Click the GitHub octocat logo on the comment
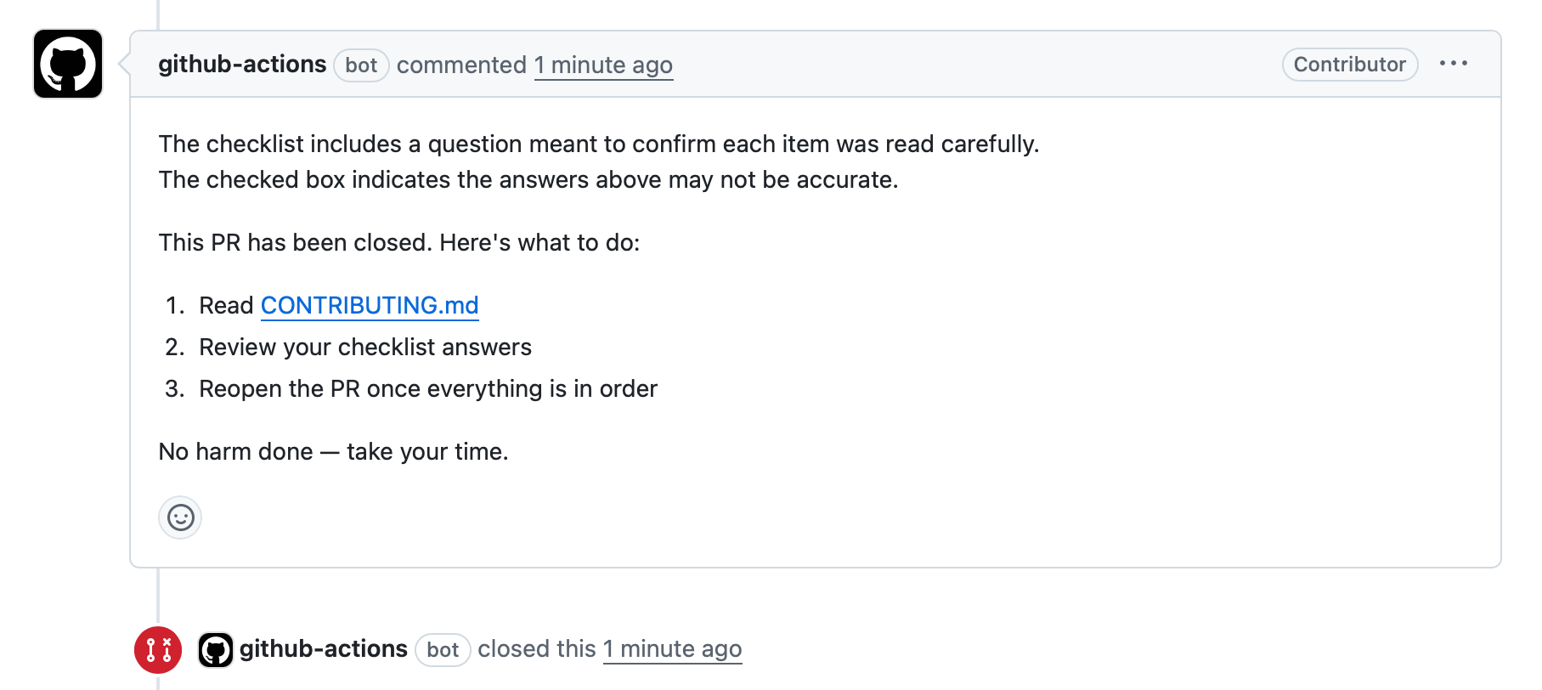Screen dimensions: 1542x690 pos(67,63)
